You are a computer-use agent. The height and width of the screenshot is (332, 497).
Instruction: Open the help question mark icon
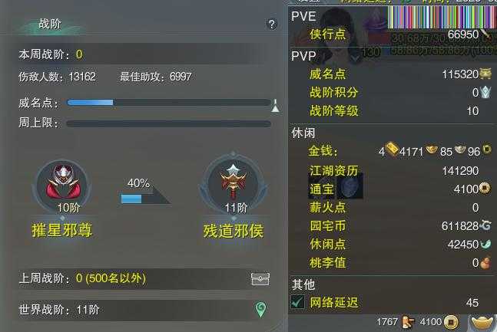(272, 24)
